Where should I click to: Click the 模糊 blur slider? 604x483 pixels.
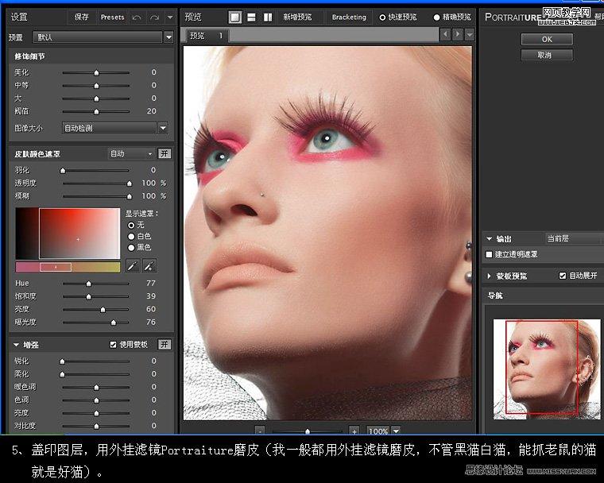[96, 196]
